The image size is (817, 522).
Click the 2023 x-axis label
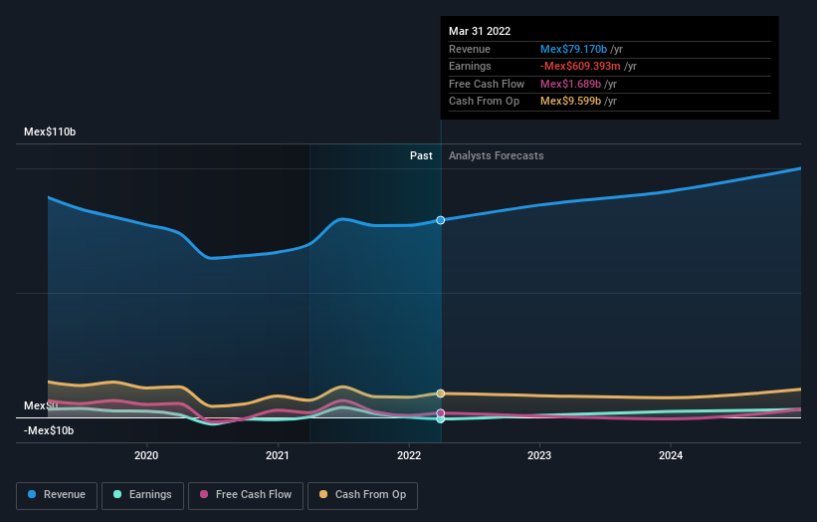(x=538, y=455)
